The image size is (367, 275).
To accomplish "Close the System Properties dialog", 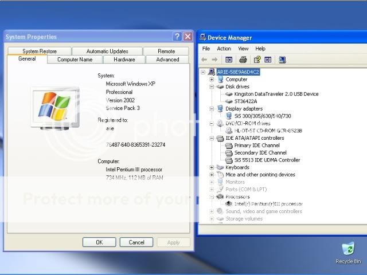I will point(188,37).
